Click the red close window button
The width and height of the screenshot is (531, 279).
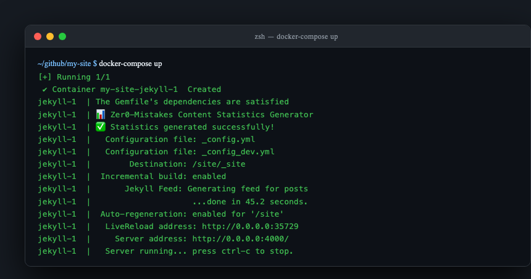38,36
